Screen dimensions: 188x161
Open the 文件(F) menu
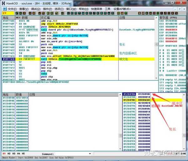(x=12, y=9)
